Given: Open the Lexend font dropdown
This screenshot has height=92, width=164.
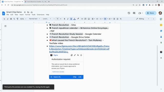Looking at the screenshot, I should [x=47, y=19].
